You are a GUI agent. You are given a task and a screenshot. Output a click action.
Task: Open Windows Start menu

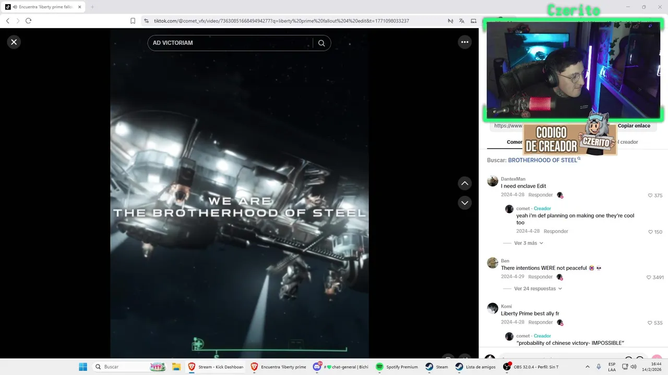(x=82, y=367)
